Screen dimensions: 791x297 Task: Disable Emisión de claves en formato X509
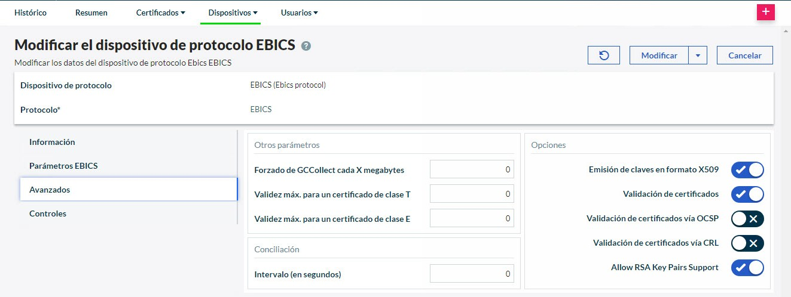(747, 170)
